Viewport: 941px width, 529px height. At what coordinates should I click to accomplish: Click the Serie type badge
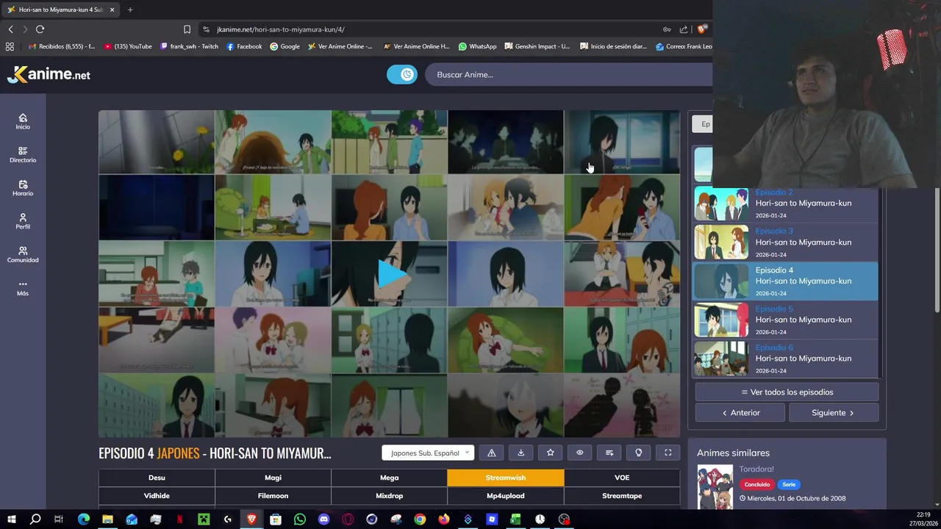click(789, 485)
